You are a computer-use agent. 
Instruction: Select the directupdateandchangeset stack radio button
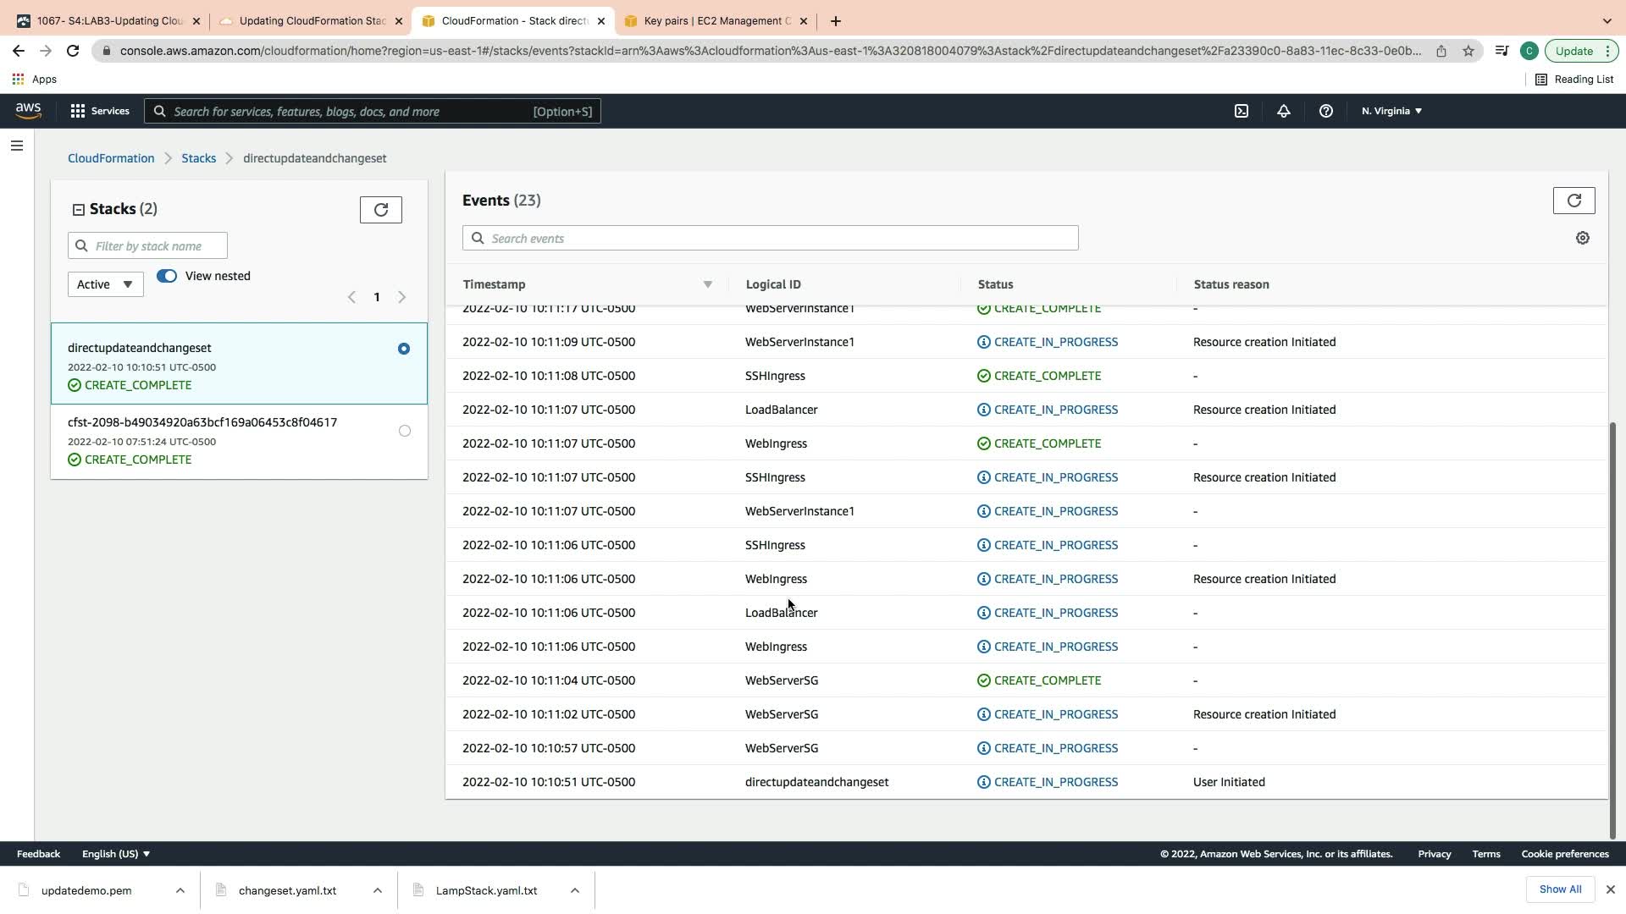point(404,349)
